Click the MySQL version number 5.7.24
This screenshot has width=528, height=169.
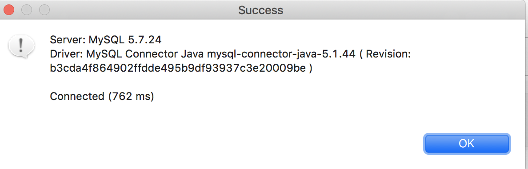[x=145, y=40]
